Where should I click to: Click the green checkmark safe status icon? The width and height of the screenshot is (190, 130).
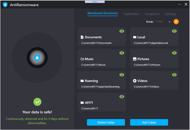pos(38,102)
